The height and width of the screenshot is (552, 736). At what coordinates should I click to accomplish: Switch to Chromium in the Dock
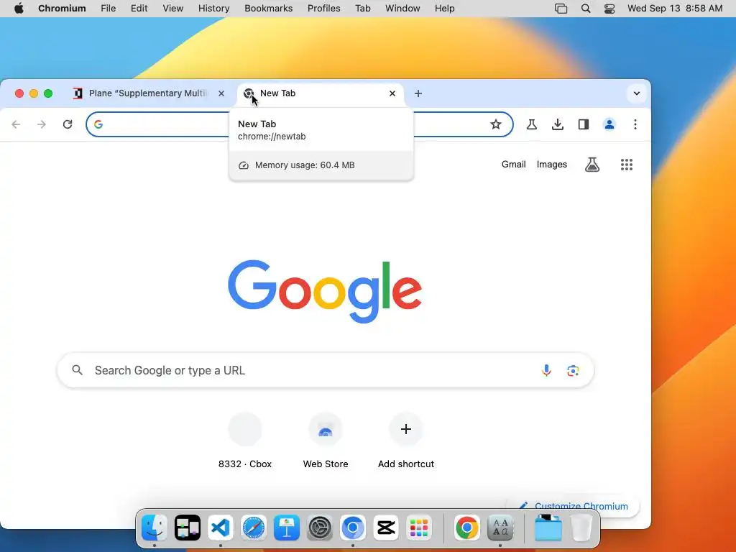coord(352,528)
